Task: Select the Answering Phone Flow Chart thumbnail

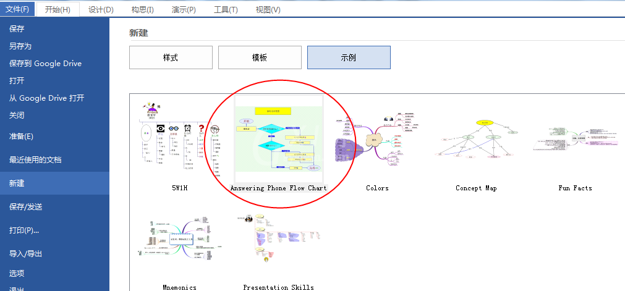Action: (279, 139)
